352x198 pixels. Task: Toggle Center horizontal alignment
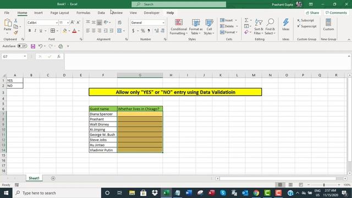pyautogui.click(x=94, y=31)
